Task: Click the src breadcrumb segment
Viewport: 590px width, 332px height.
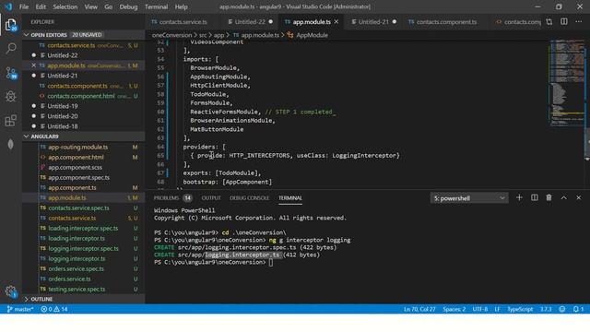Action: [x=203, y=35]
